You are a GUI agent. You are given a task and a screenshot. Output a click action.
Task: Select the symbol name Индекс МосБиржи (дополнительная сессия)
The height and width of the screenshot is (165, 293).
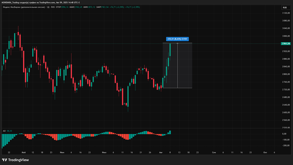tap(24, 7)
